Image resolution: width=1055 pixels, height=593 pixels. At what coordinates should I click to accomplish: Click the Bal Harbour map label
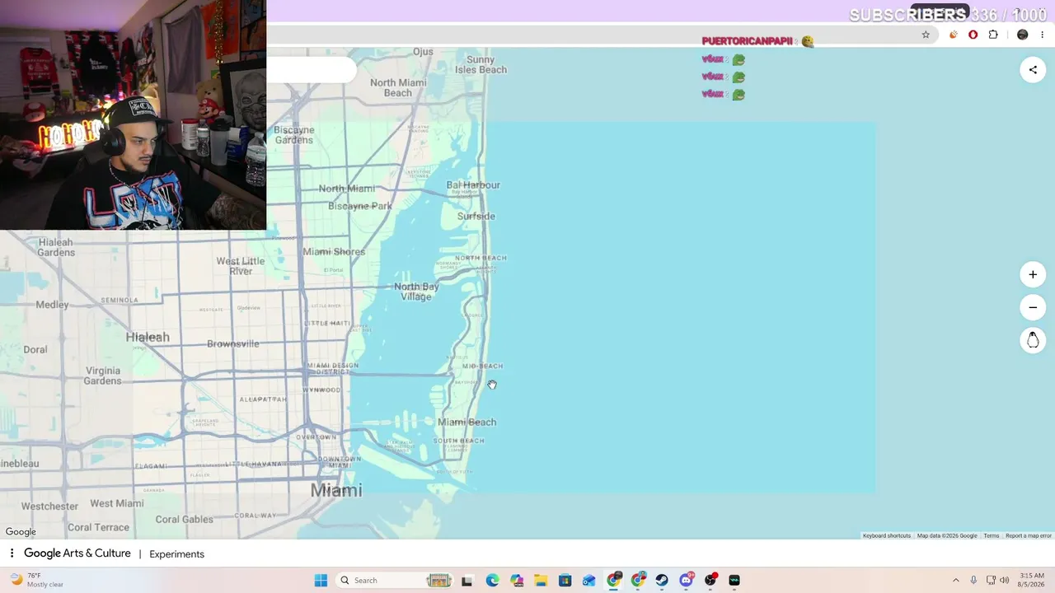(x=473, y=184)
